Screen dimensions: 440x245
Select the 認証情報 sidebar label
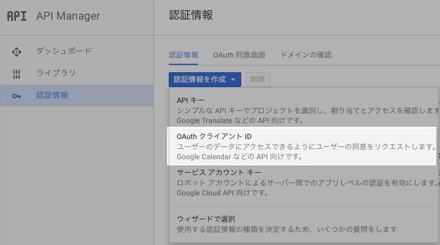coord(52,95)
